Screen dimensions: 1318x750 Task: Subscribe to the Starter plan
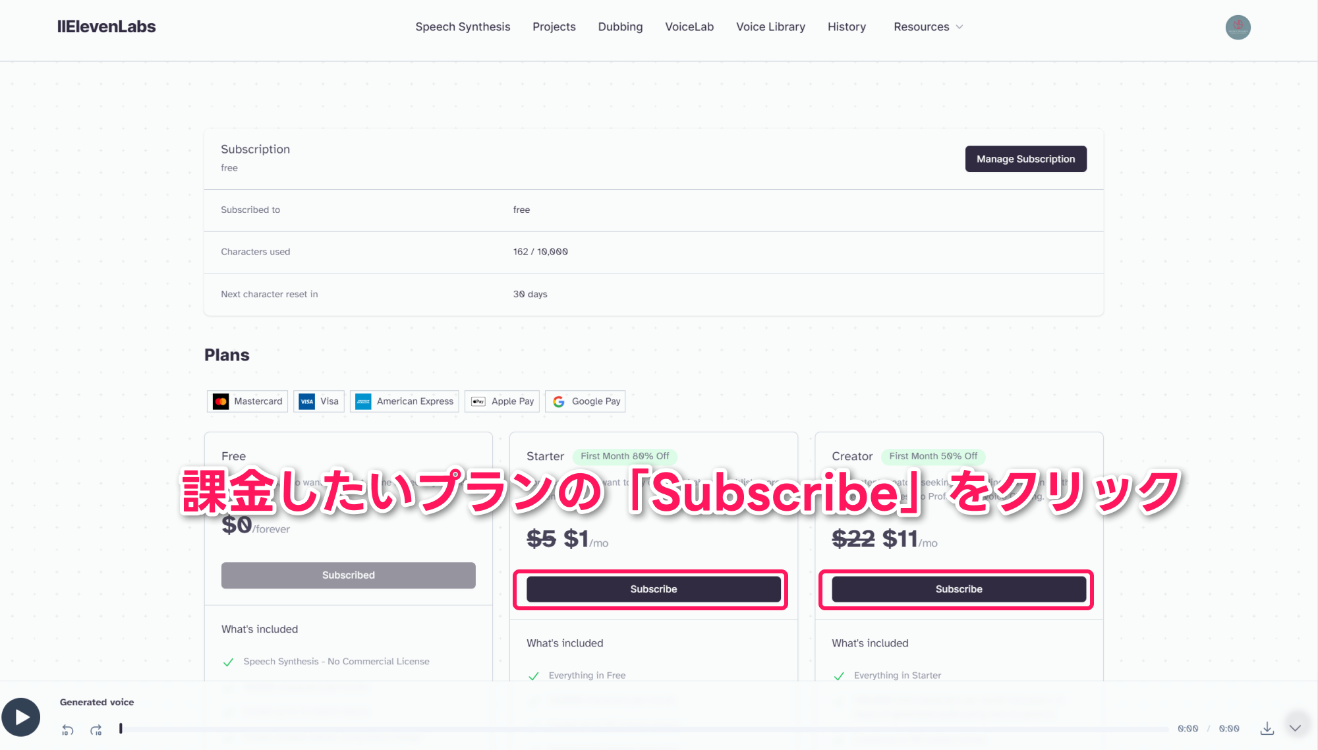(653, 589)
